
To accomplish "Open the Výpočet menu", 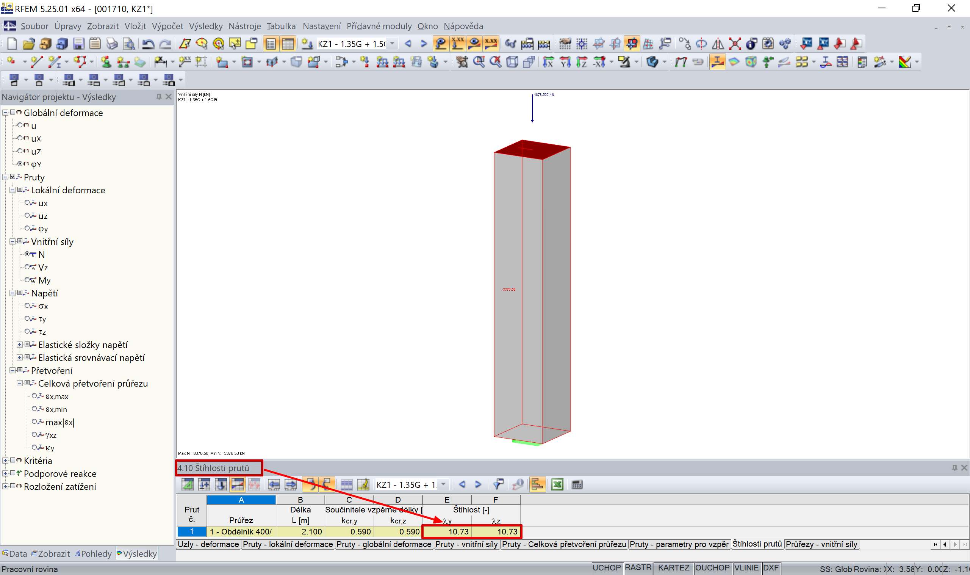I will click(x=167, y=26).
